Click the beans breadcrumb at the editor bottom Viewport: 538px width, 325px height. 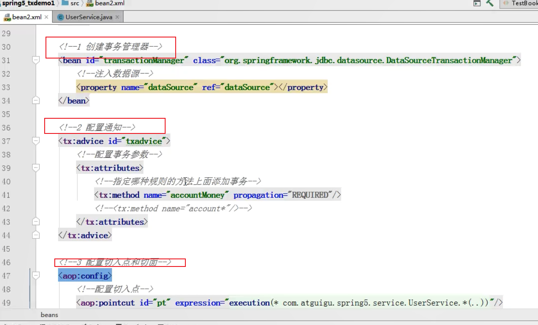tap(49, 315)
